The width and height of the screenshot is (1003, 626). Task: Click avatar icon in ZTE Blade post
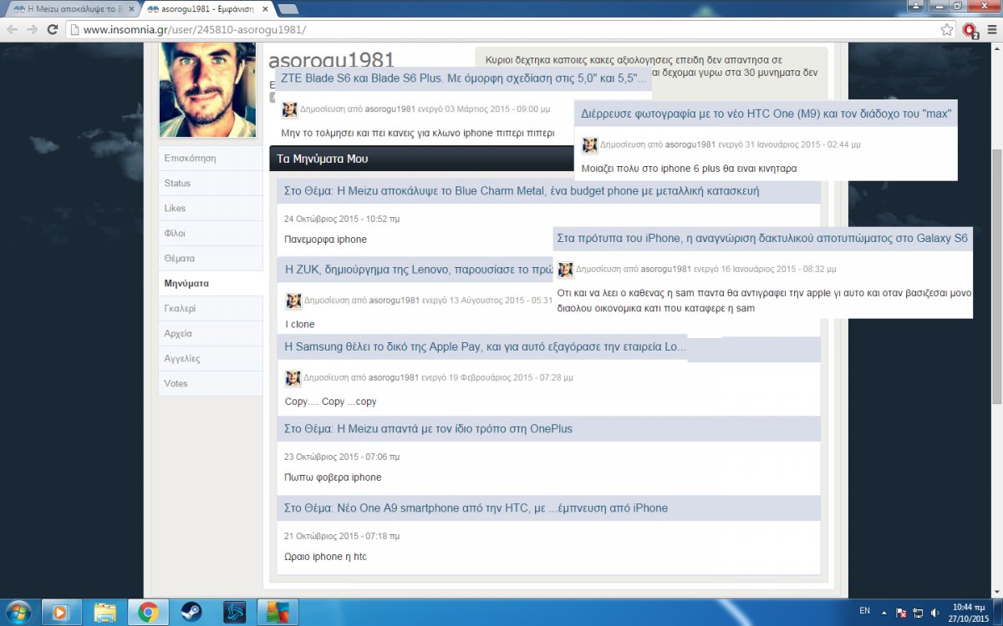[289, 109]
